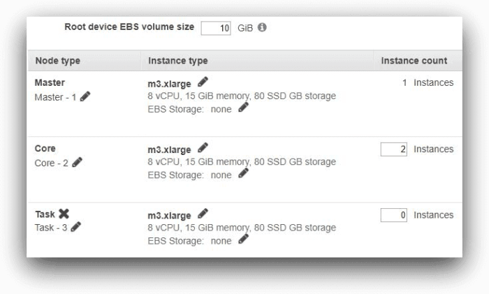The image size is (489, 294).
Task: Click the Root device EBS volume size field
Action: coord(216,28)
